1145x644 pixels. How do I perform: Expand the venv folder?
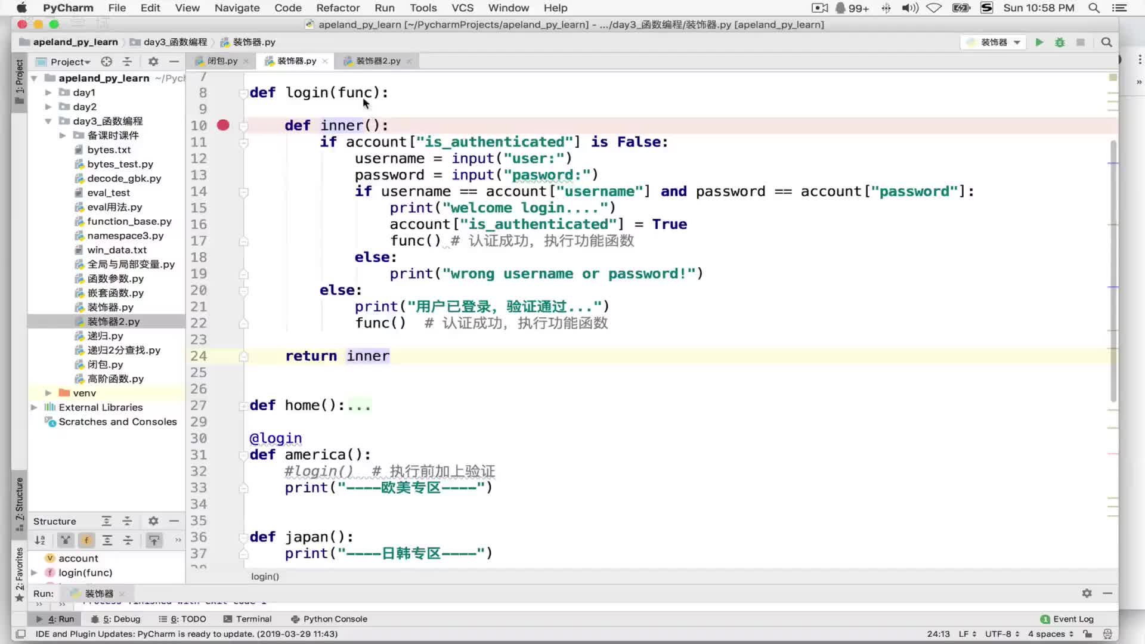coord(48,393)
